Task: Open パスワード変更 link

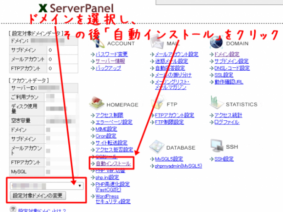Action: click(x=112, y=54)
